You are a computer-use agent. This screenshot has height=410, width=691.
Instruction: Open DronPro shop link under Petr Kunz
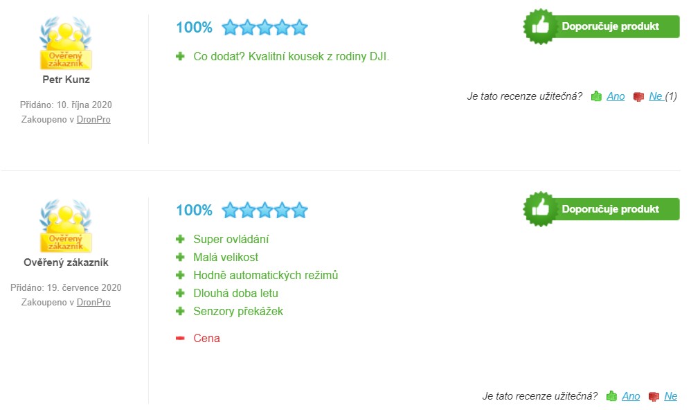pyautogui.click(x=93, y=119)
